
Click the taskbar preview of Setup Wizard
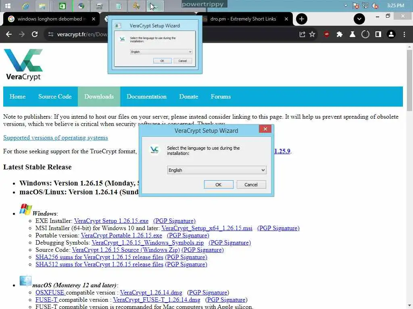[x=155, y=45]
